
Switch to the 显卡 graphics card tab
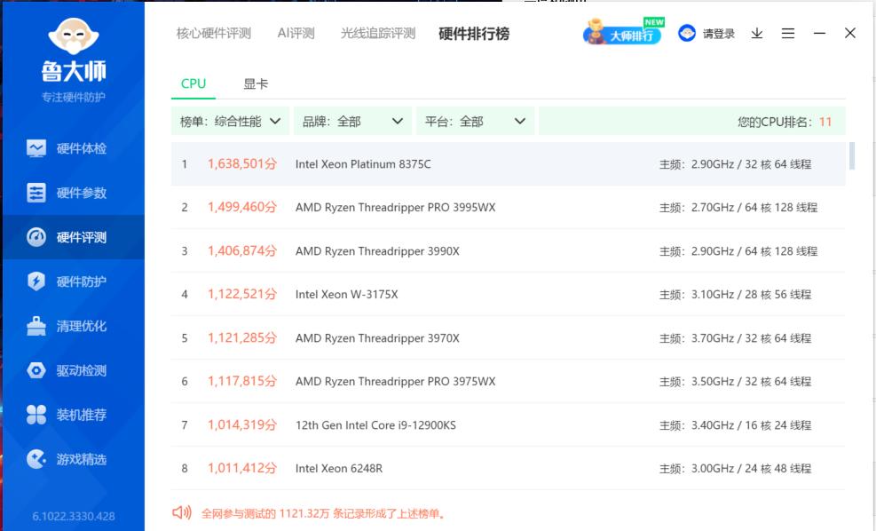(256, 83)
